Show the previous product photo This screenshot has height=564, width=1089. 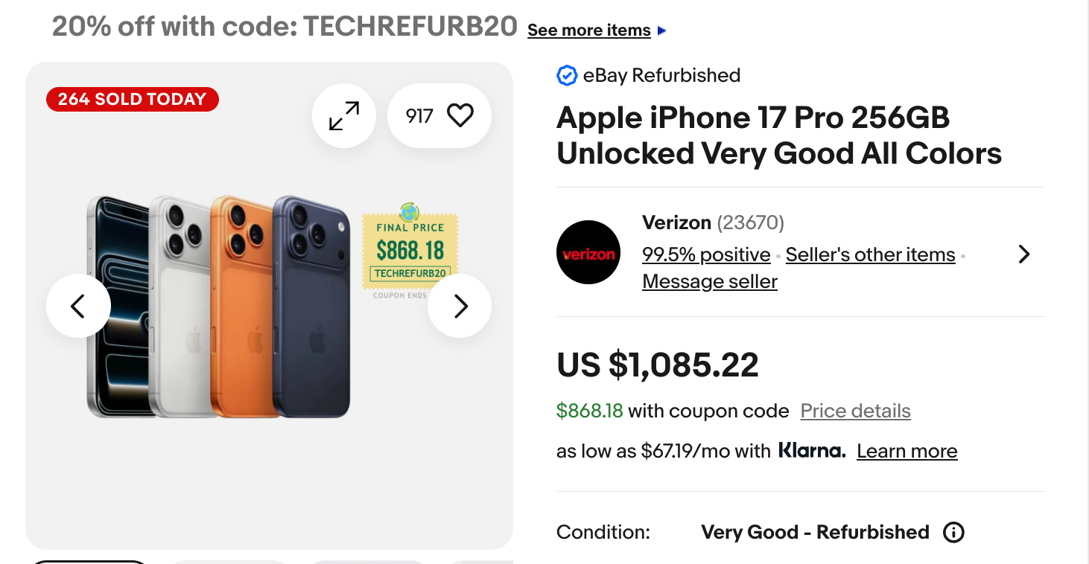[x=78, y=306]
